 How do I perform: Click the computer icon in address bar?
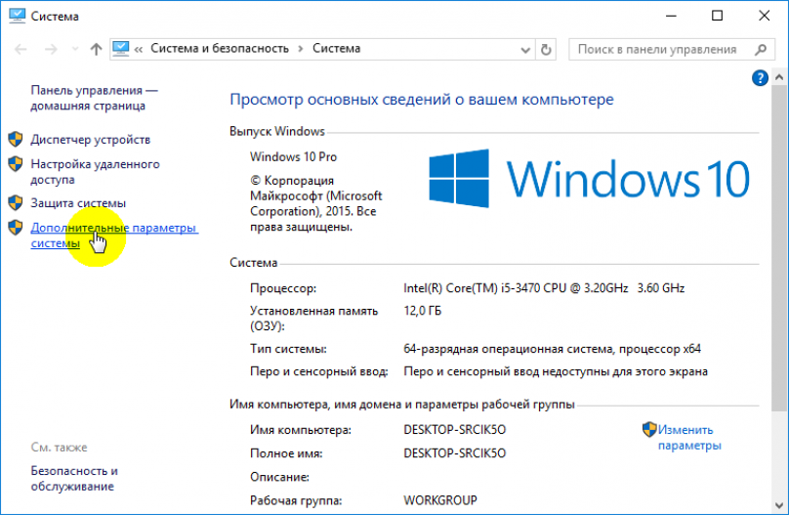coord(121,48)
